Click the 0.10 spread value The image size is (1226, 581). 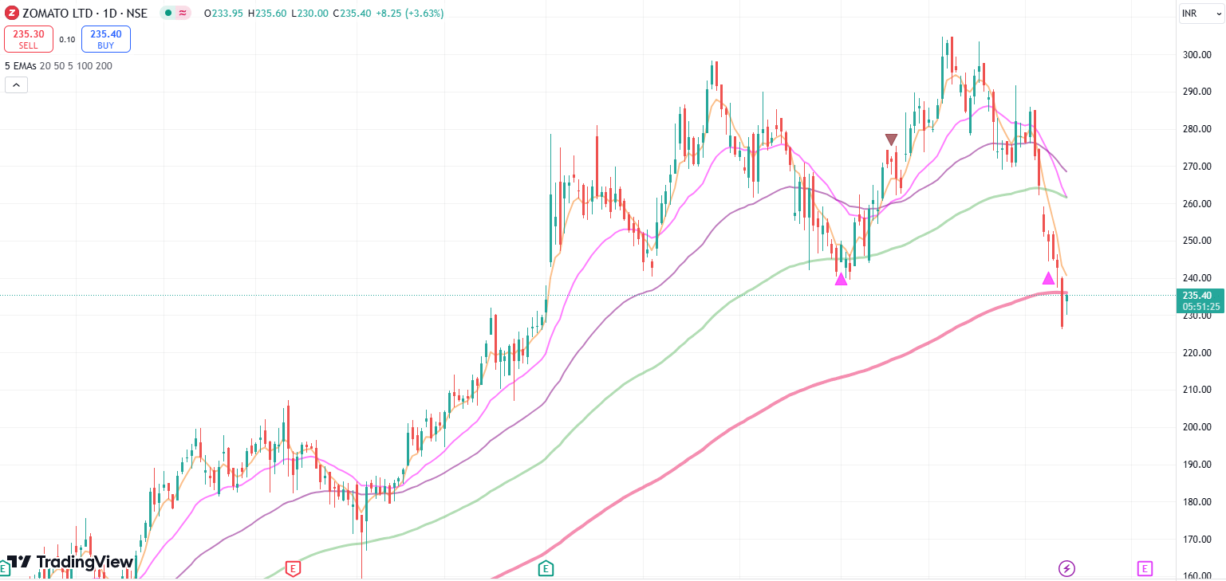point(67,39)
